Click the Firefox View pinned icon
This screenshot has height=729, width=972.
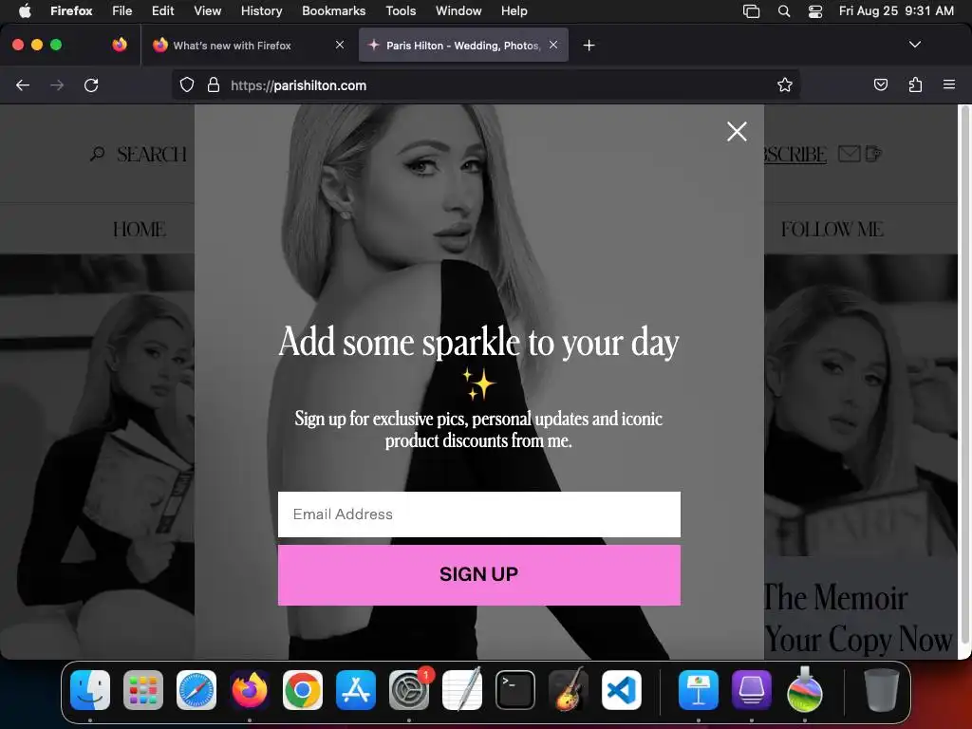tap(120, 45)
